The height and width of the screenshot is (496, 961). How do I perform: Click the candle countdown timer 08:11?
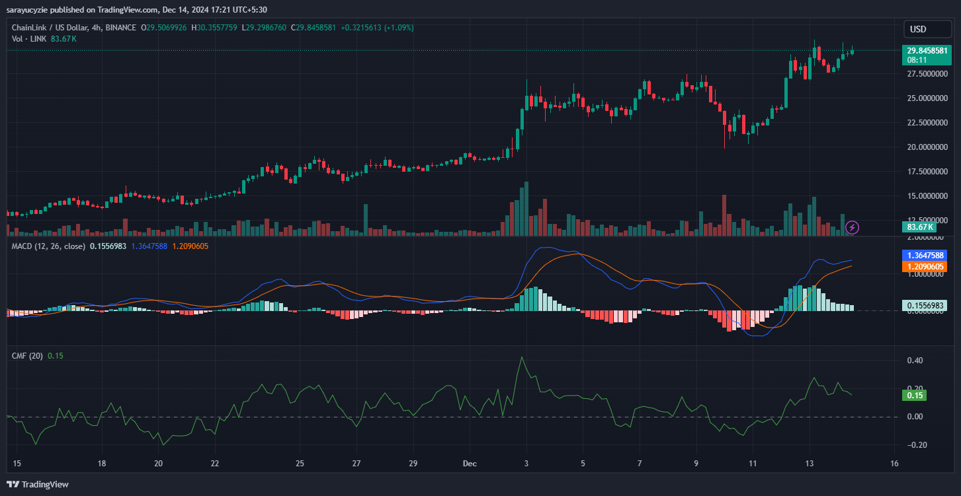pos(916,59)
